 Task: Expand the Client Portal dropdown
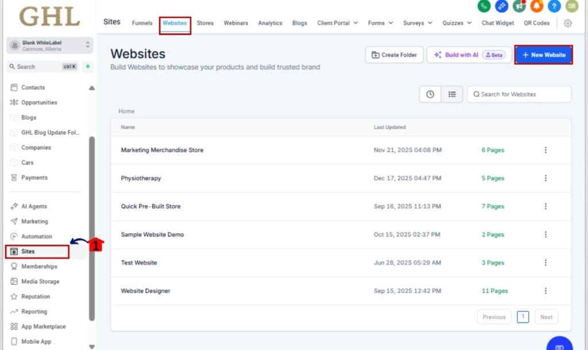click(337, 23)
